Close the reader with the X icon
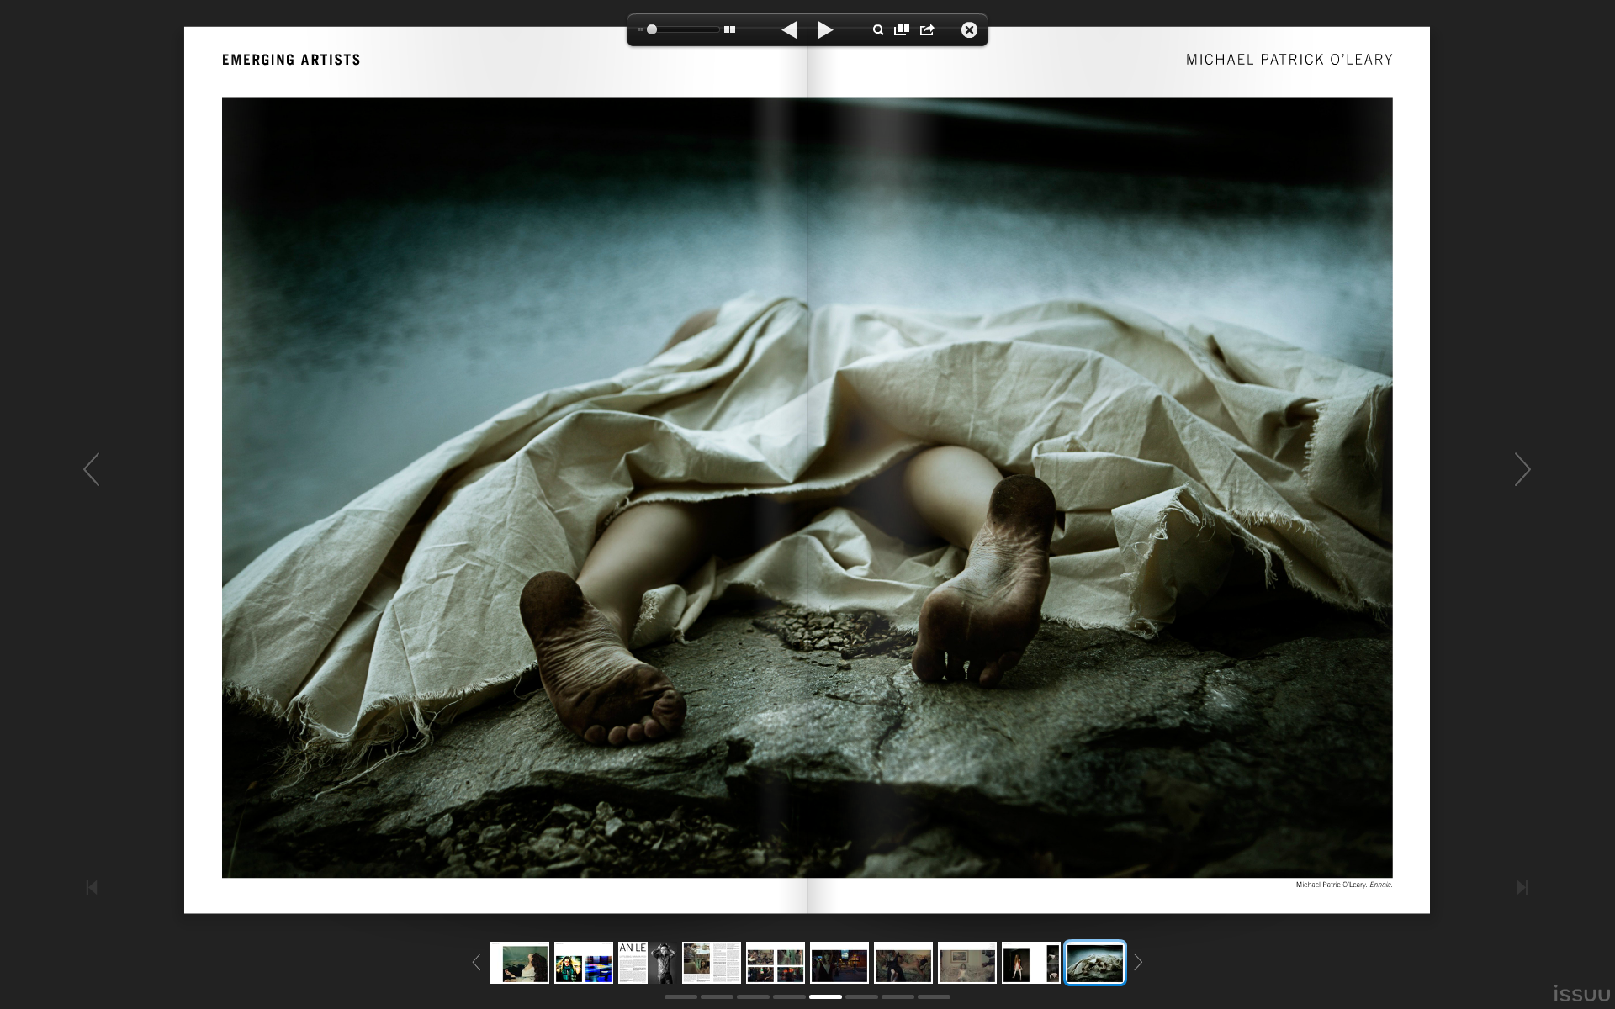1615x1009 pixels. pos(969,30)
